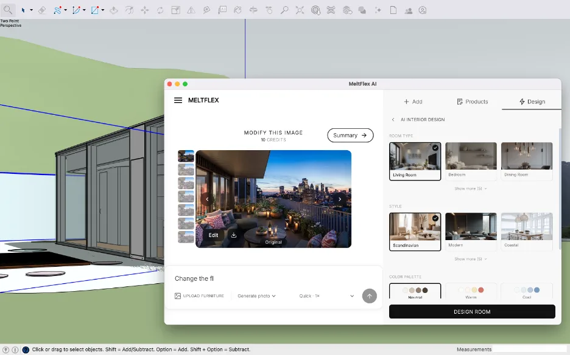Activate the Flip mirror tool

(x=191, y=10)
